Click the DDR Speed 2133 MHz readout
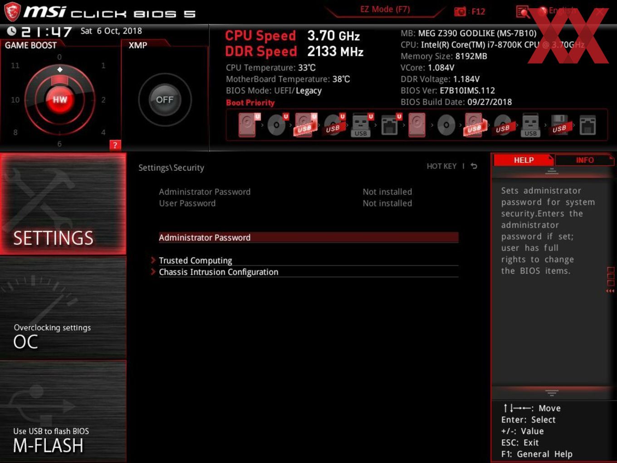This screenshot has width=617, height=463. coord(294,51)
